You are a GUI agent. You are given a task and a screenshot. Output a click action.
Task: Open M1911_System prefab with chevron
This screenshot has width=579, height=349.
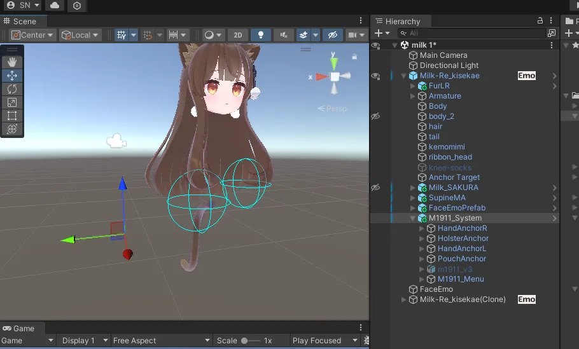coord(554,218)
